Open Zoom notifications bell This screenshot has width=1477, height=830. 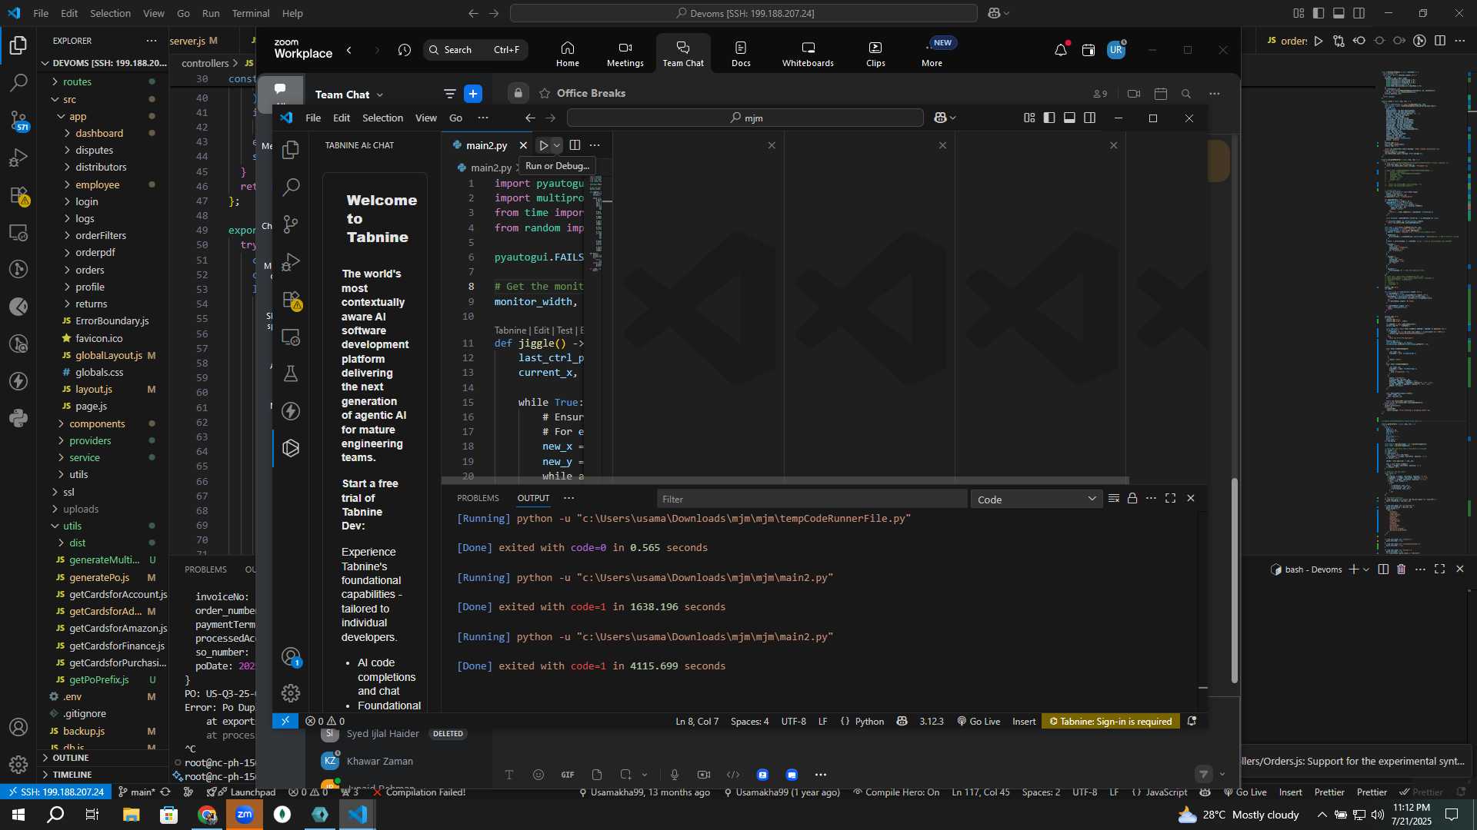pyautogui.click(x=1061, y=50)
